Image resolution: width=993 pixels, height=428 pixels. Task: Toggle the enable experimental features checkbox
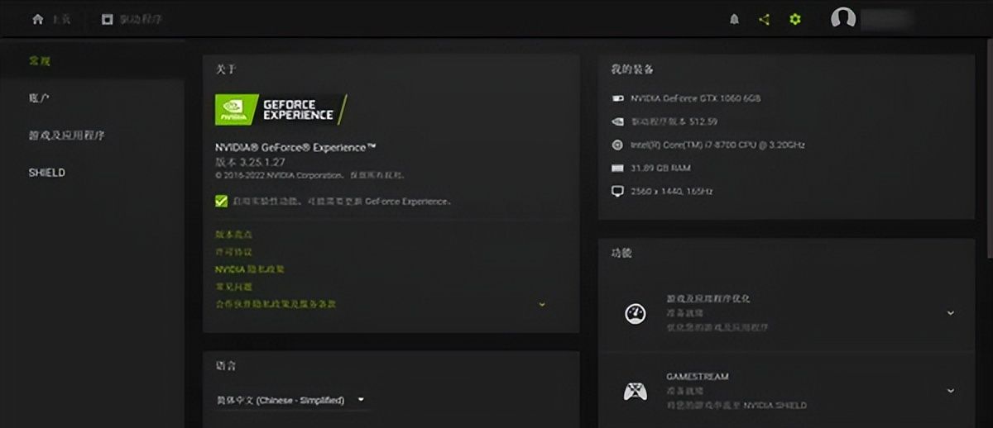[221, 201]
